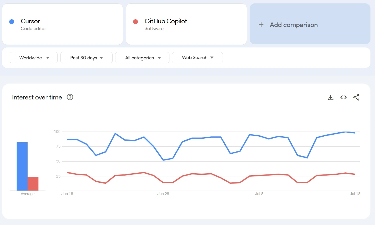Viewport: 375px width, 225px height.
Task: Click the red GitHub Copilot term dot
Action: click(x=135, y=22)
